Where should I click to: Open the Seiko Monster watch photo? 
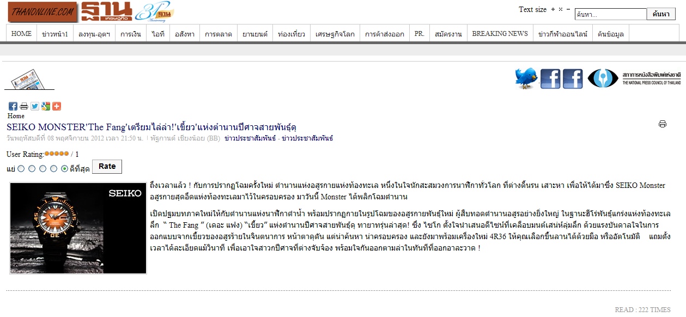tap(78, 228)
